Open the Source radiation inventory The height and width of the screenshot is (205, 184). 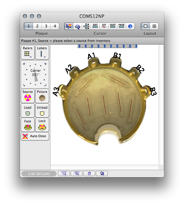pos(28,96)
